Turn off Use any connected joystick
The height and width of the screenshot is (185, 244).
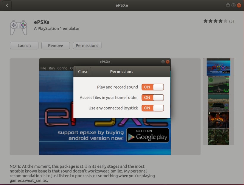click(153, 108)
